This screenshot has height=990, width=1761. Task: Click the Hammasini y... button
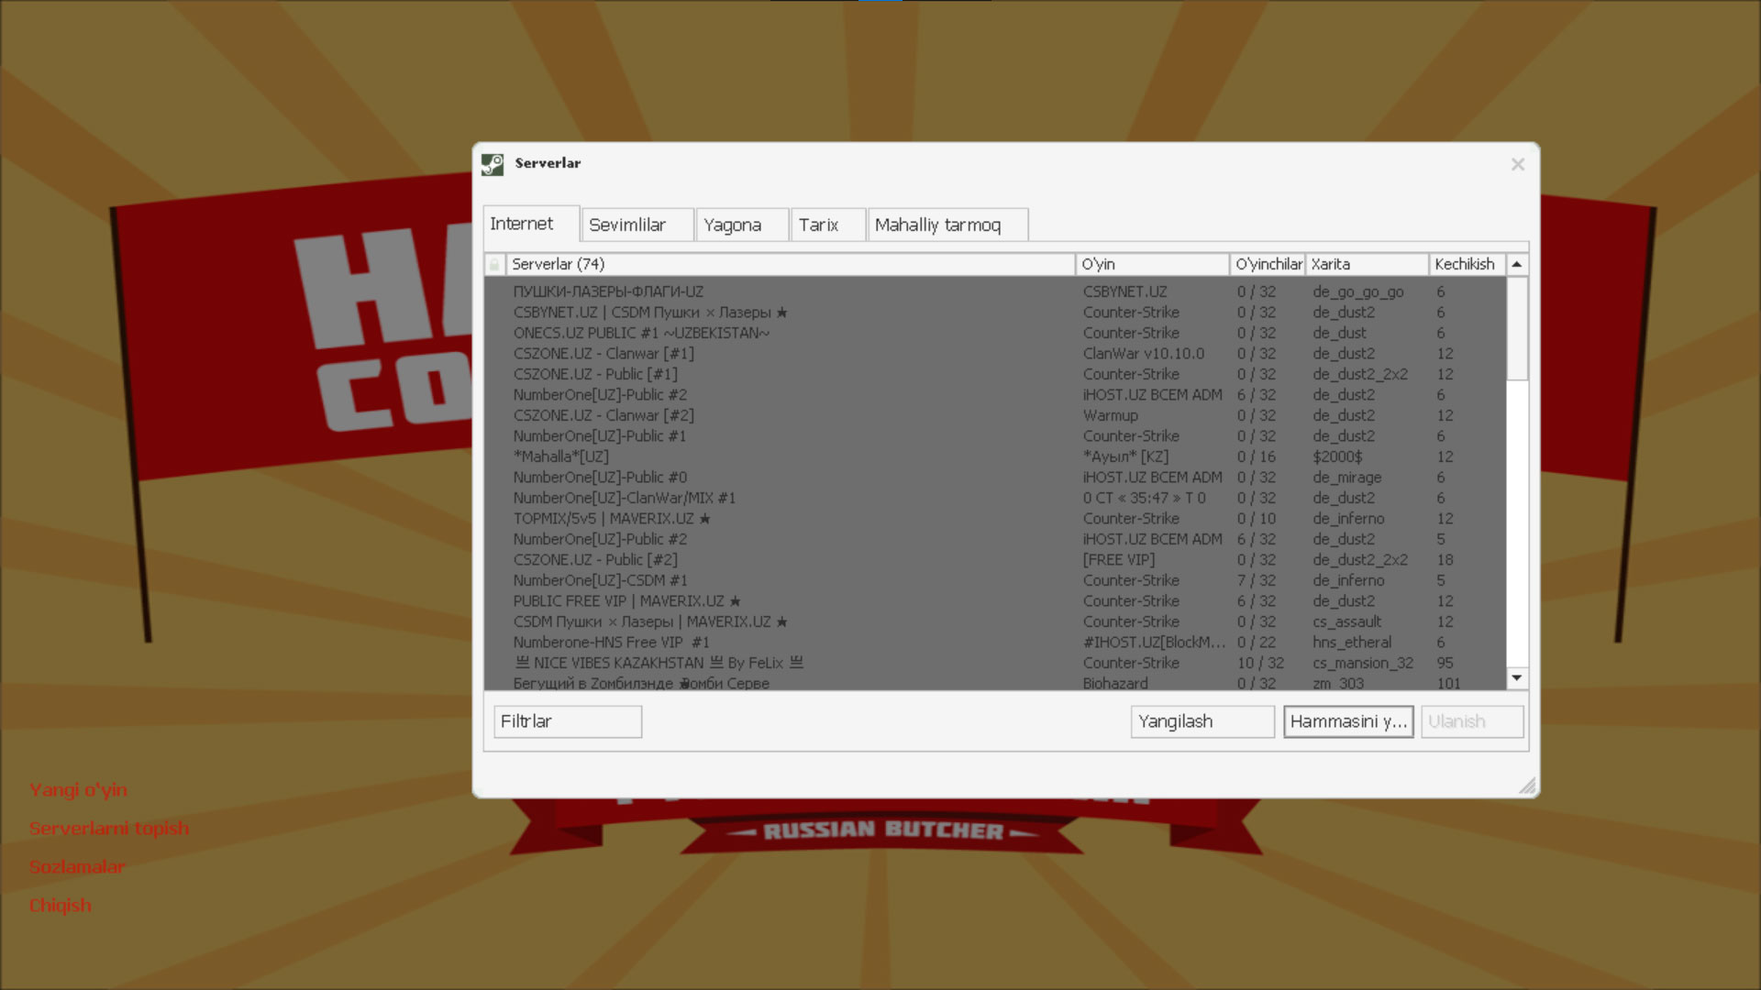[1348, 721]
